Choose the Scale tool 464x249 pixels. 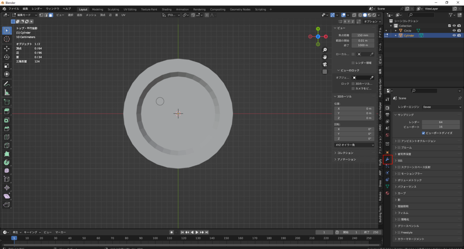click(x=7, y=65)
